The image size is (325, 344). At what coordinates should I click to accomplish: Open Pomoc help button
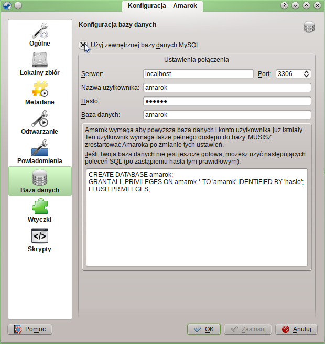click(x=30, y=329)
